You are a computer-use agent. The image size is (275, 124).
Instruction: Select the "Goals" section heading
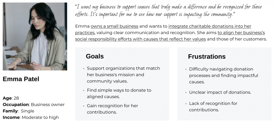95,56
